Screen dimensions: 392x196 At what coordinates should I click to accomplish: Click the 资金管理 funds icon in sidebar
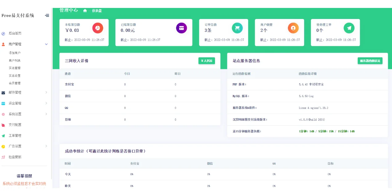coord(3,103)
